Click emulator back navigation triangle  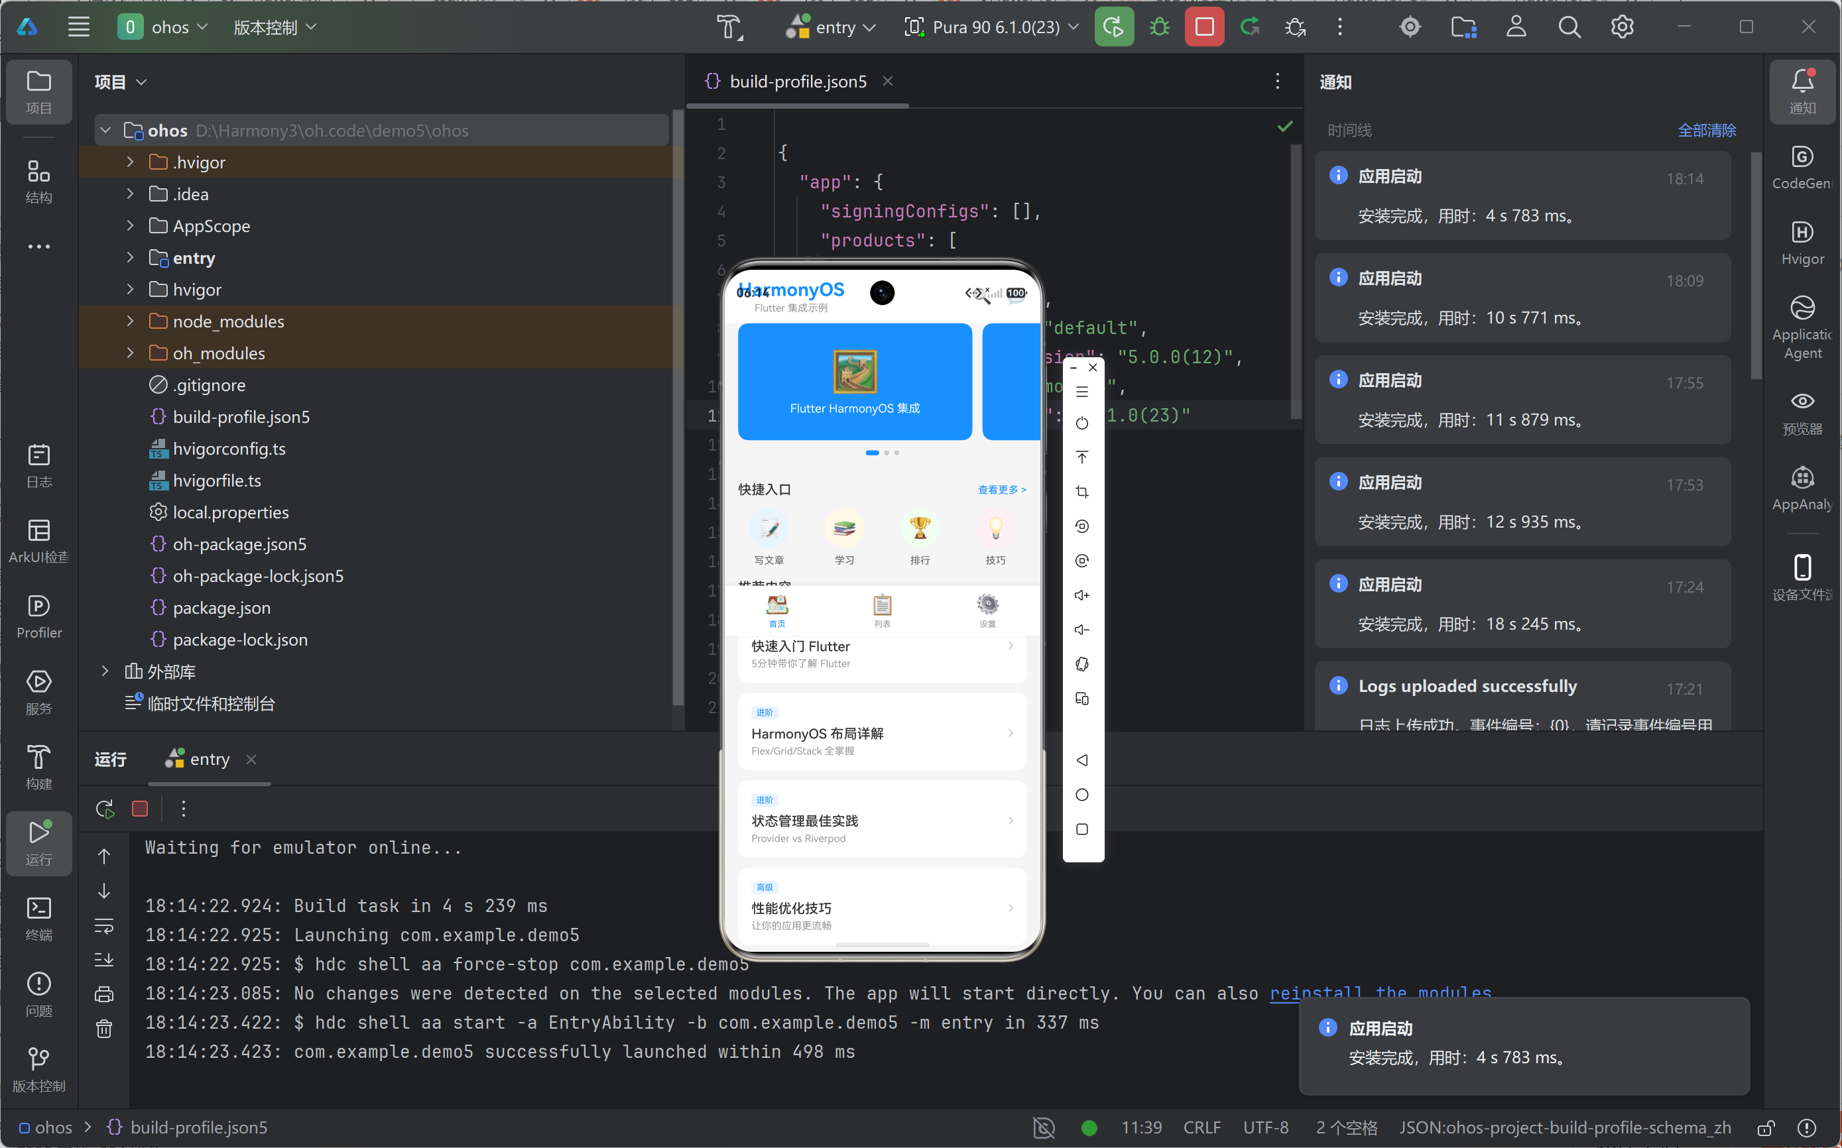coord(1081,760)
